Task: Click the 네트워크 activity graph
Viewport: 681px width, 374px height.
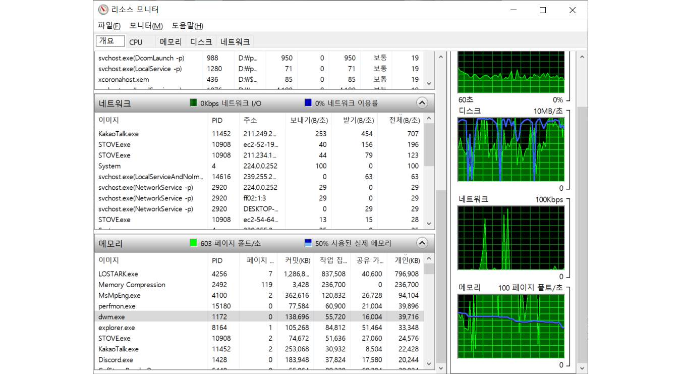Action: [x=510, y=238]
